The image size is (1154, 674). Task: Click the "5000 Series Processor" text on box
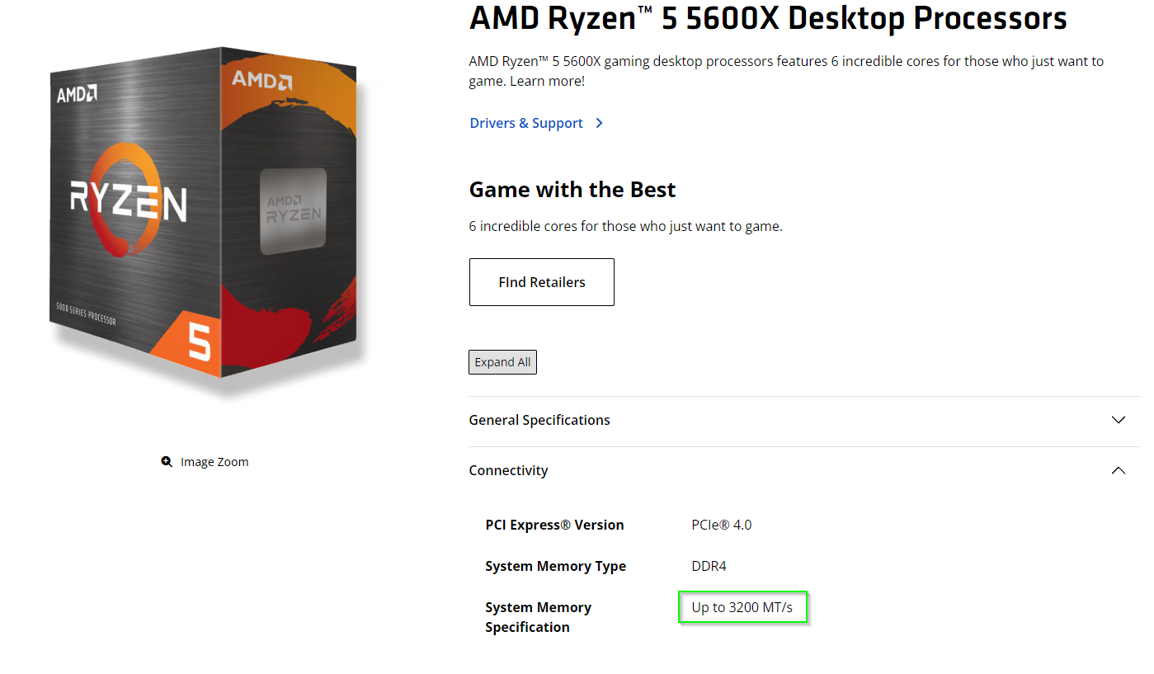[86, 313]
